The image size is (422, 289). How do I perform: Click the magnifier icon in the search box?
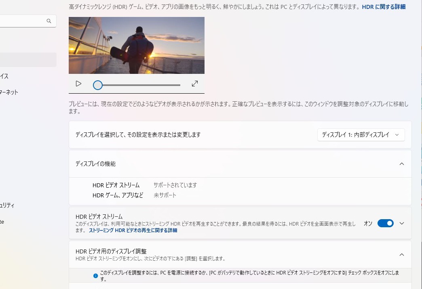49,21
